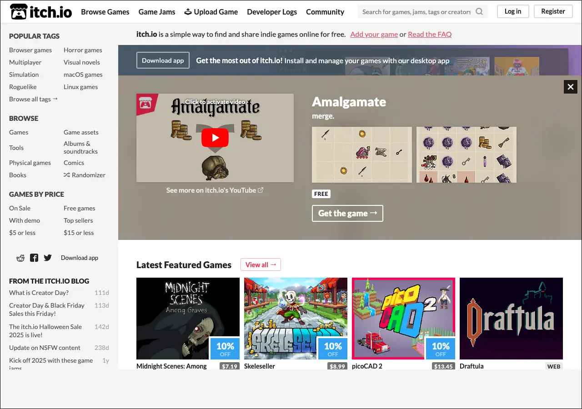Viewport: 582px width, 409px height.
Task: Click the Randomizer shuffle link
Action: (x=85, y=175)
